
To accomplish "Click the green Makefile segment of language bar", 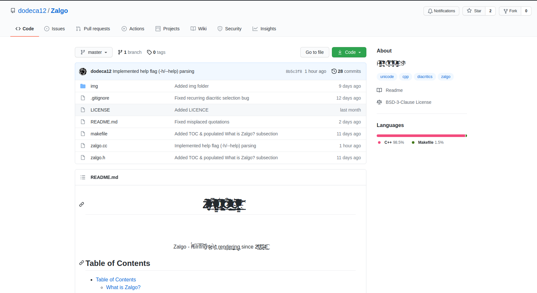I will (466, 136).
